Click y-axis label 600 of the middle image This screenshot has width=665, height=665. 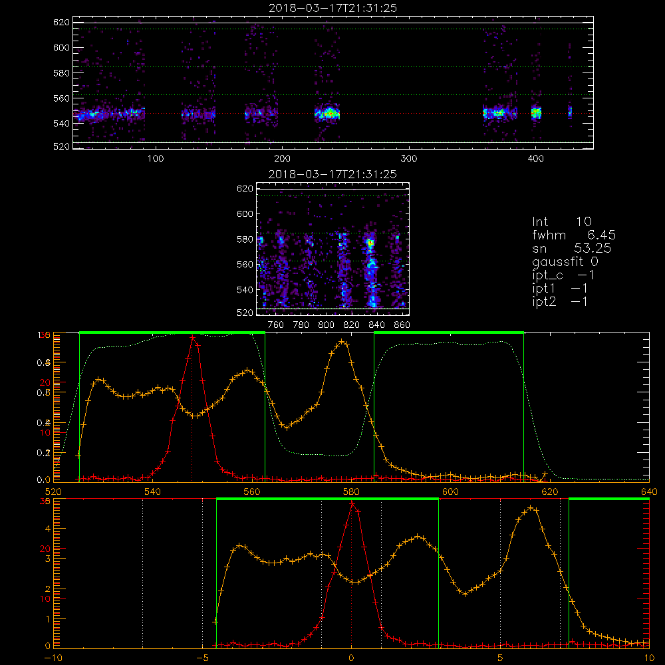(x=245, y=213)
